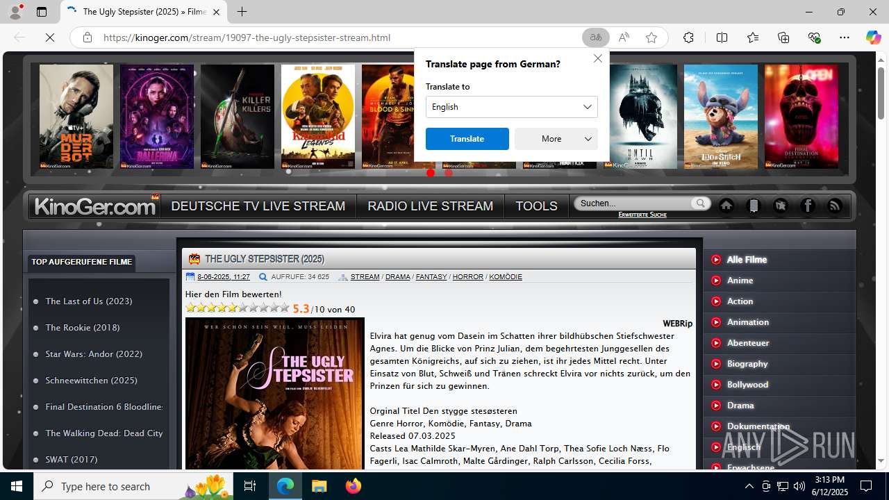889x500 pixels.
Task: Select Alle Filme category
Action: click(x=747, y=260)
